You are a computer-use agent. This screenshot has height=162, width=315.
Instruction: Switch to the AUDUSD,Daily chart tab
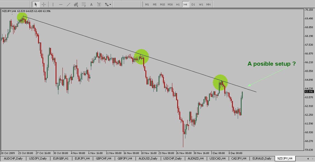pos(148,158)
